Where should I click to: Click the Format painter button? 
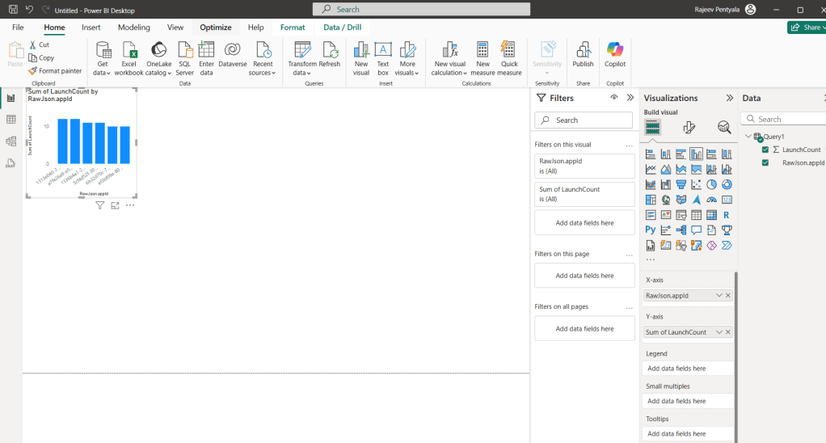tap(55, 71)
